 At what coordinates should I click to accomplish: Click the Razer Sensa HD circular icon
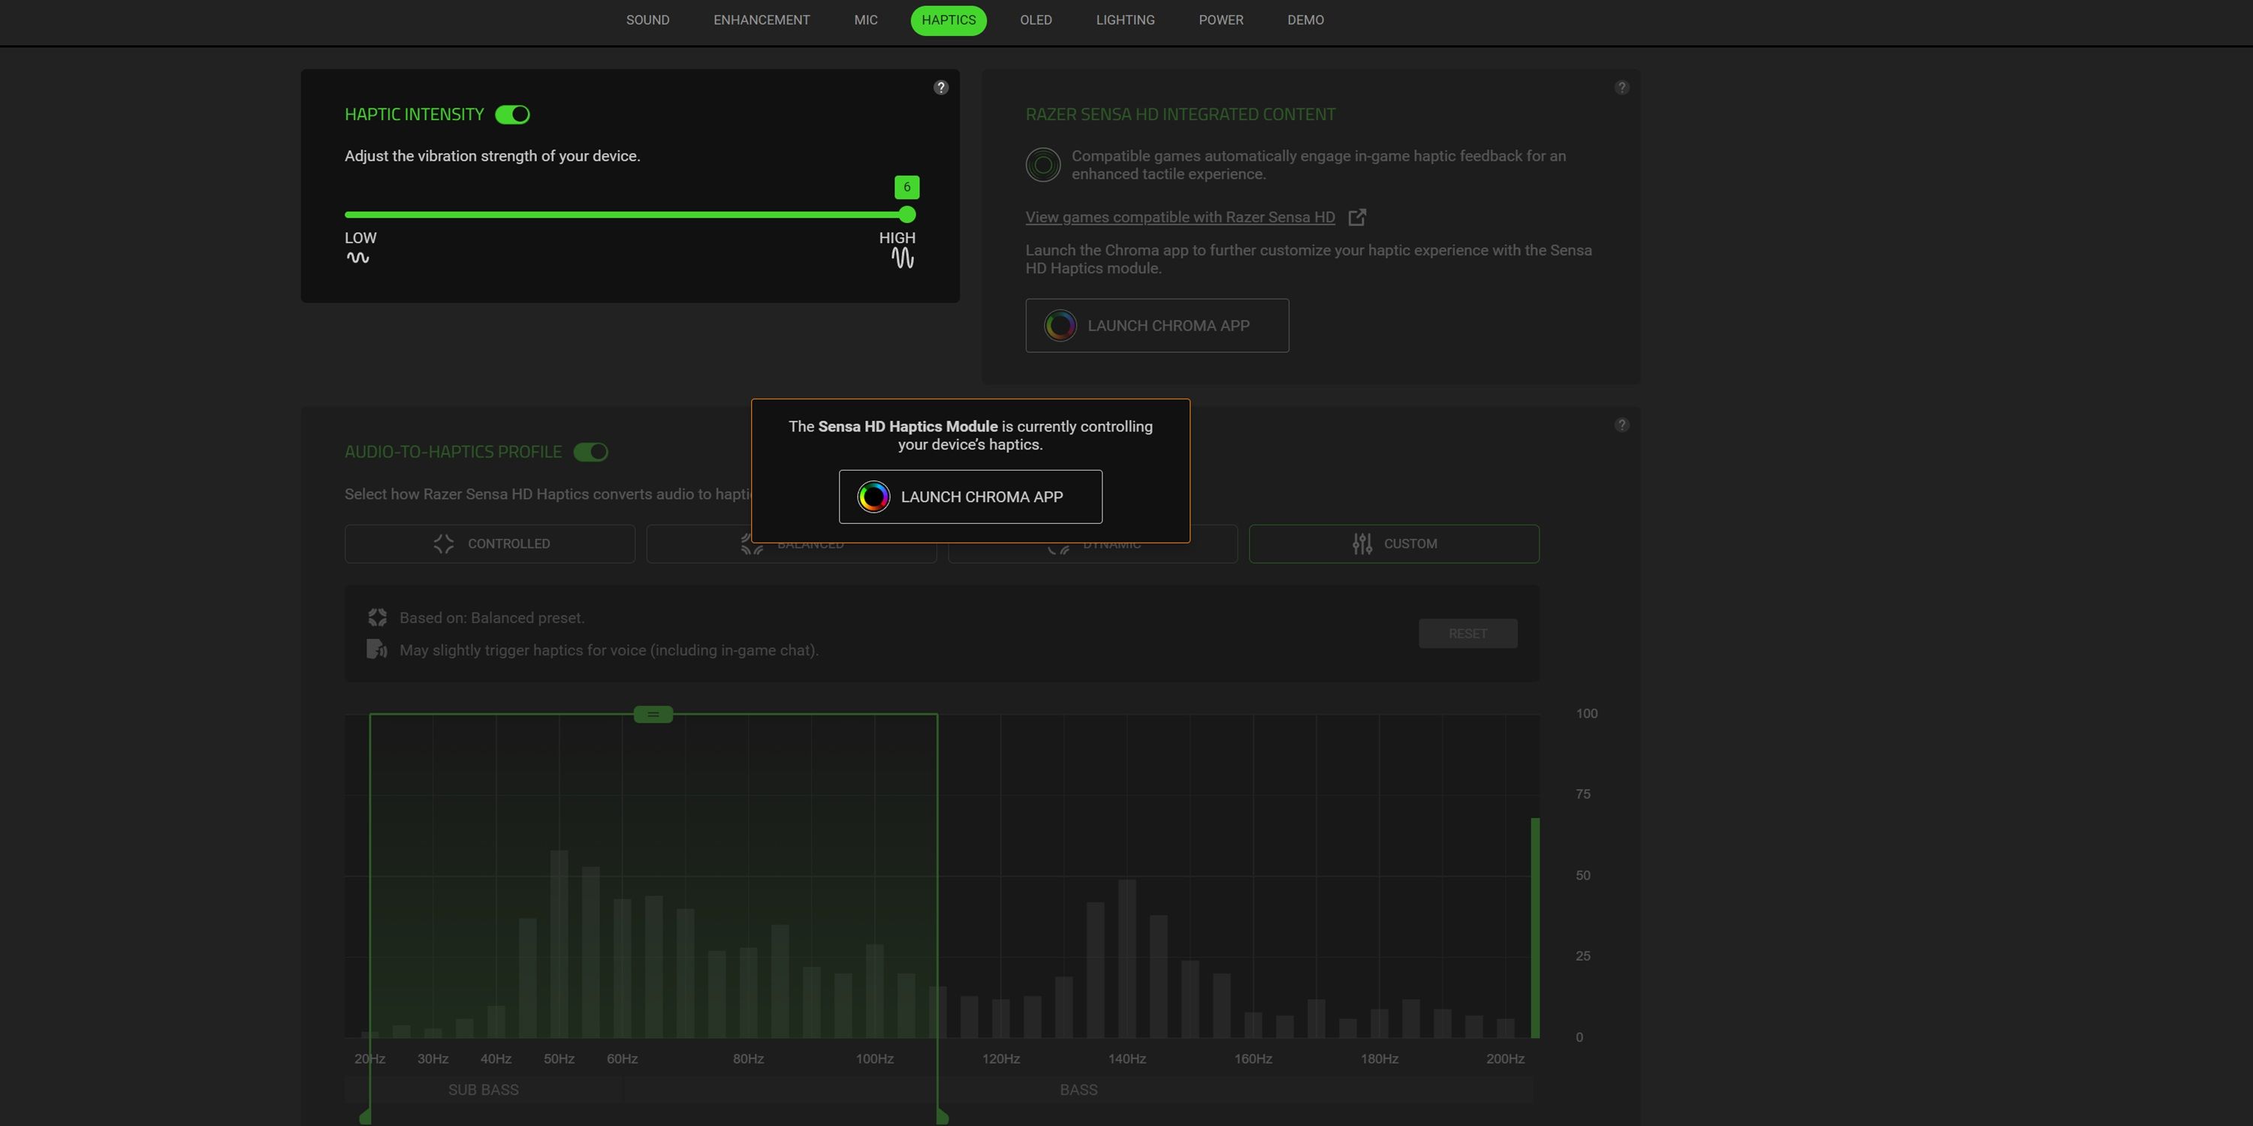tap(1042, 164)
